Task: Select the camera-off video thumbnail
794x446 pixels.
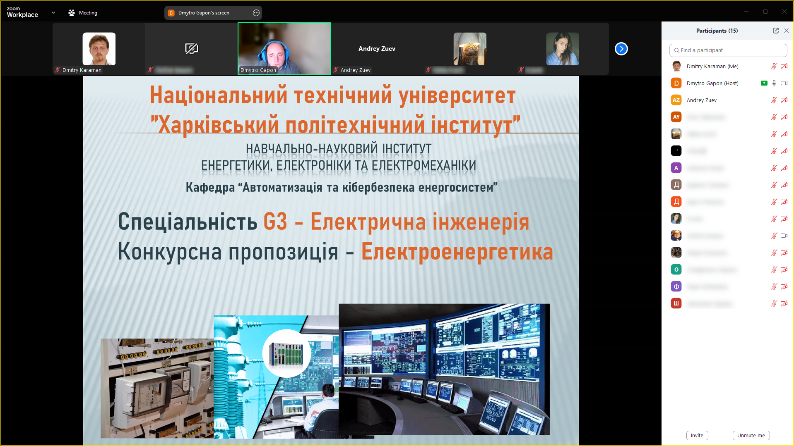Action: point(191,49)
